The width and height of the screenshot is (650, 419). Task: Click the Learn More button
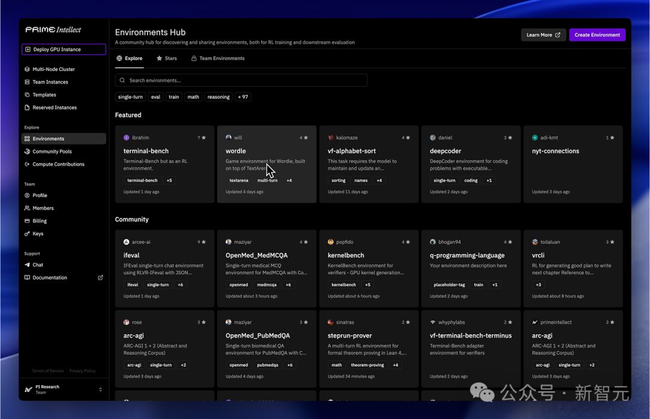pos(543,35)
